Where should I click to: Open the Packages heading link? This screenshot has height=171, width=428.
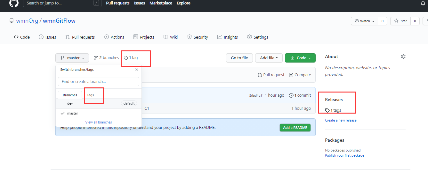[x=335, y=140]
